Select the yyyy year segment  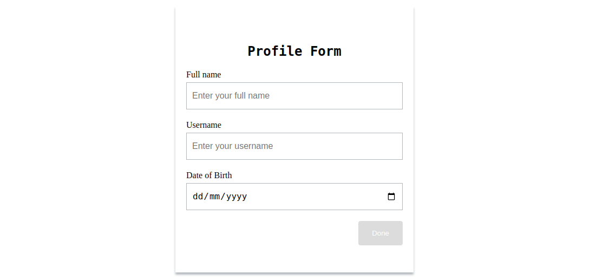tap(237, 197)
